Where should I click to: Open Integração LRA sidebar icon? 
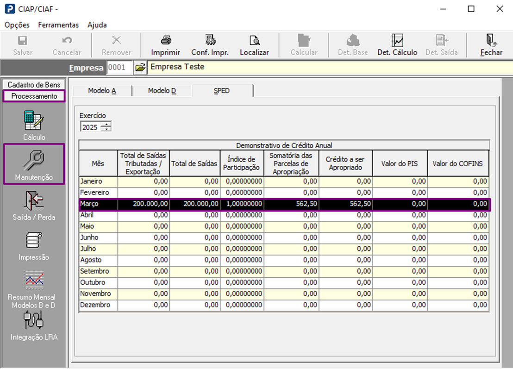tap(34, 319)
